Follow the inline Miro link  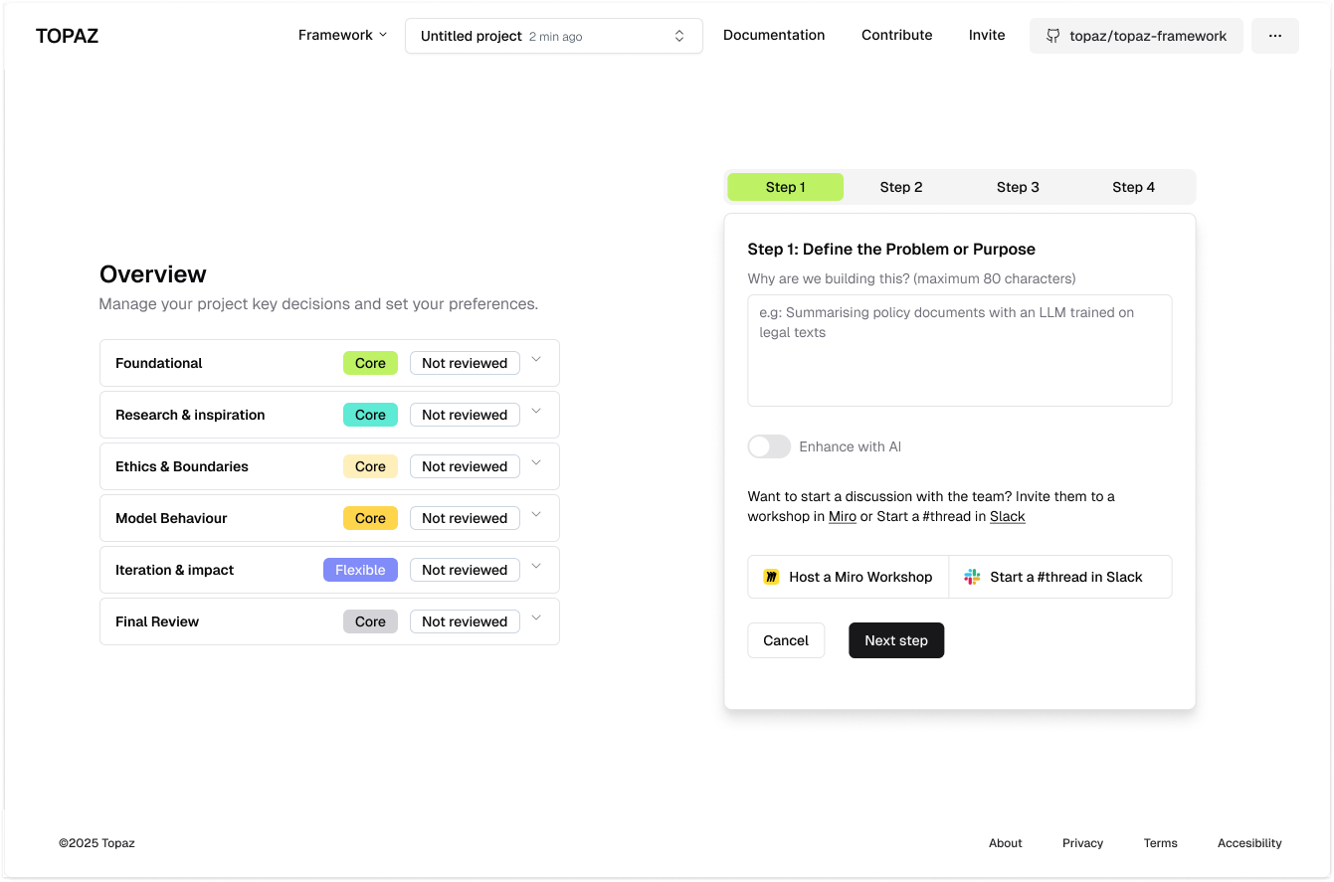842,517
